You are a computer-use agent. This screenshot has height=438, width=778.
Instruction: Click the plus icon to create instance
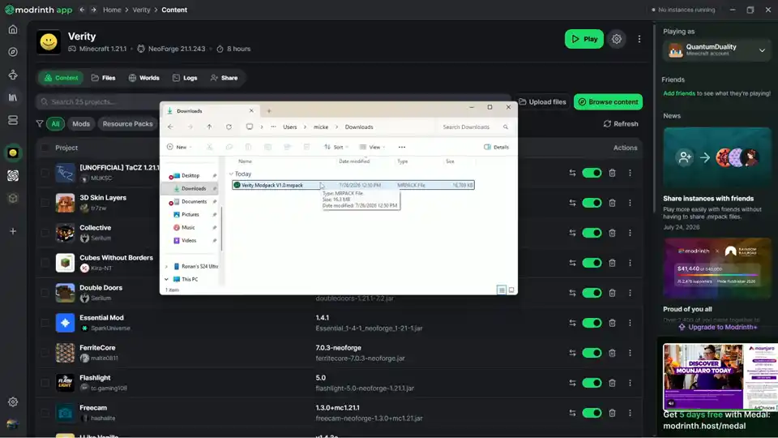tap(13, 231)
